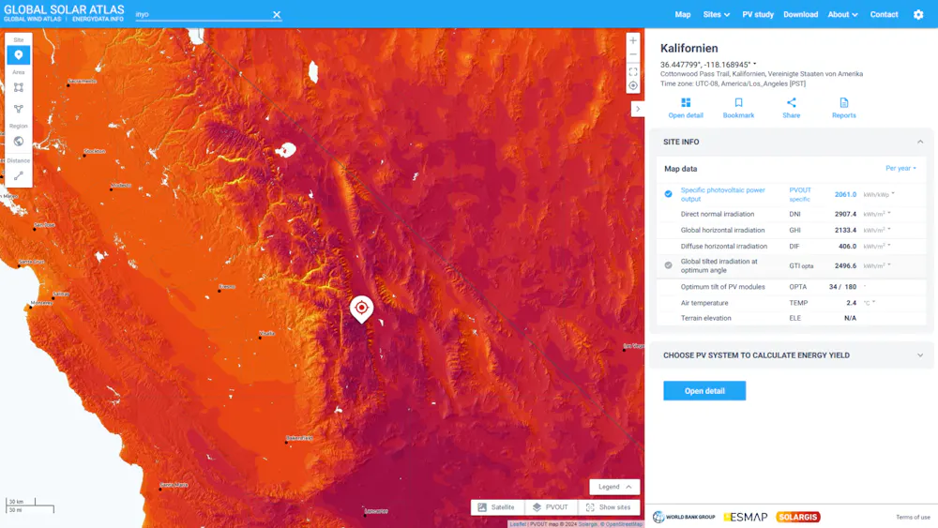938x528 pixels.
Task: Toggle the PVOUT map layer button
Action: click(x=551, y=507)
